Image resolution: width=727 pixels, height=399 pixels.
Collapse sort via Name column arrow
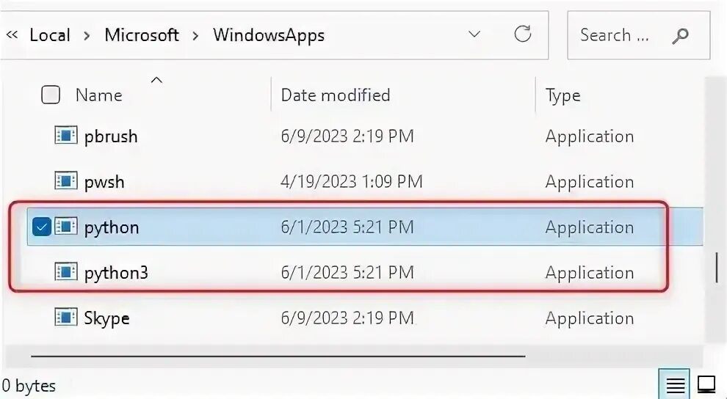tap(156, 79)
